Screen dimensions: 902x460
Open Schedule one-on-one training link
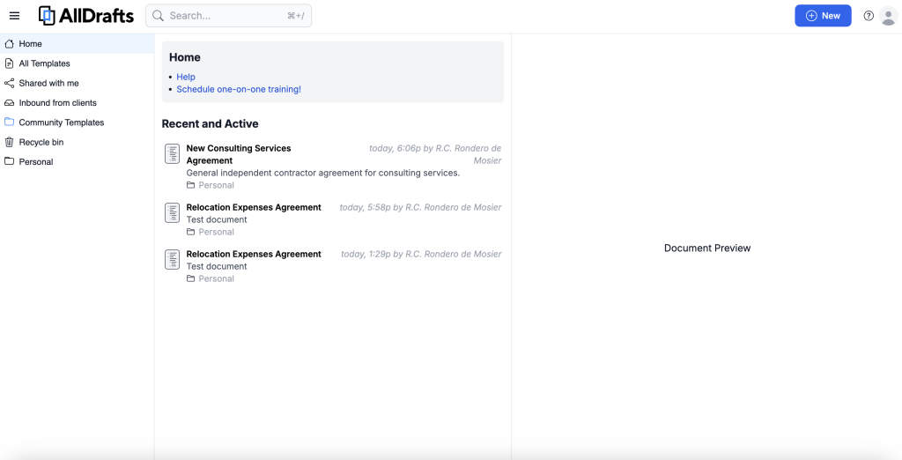pyautogui.click(x=239, y=89)
